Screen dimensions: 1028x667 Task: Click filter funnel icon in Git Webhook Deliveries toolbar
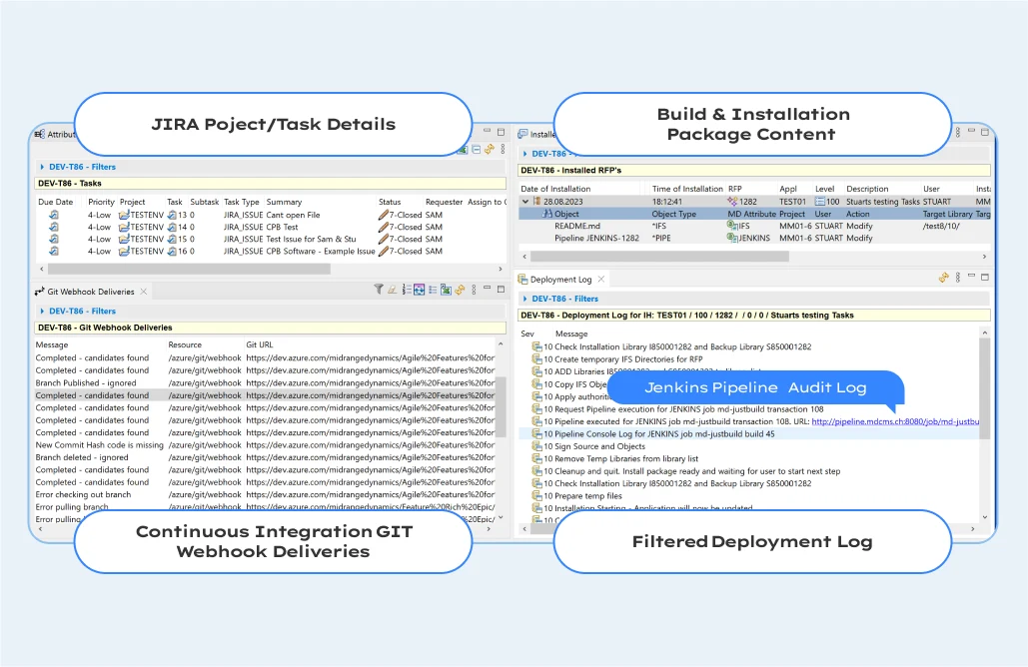379,291
